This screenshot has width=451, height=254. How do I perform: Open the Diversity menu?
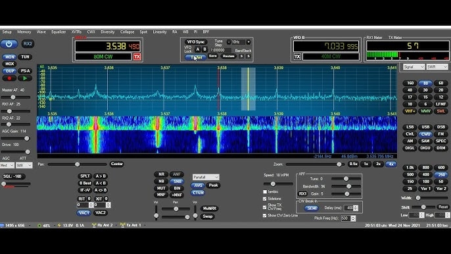[x=108, y=32]
